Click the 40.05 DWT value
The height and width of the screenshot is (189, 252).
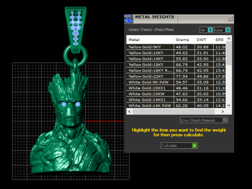click(203, 106)
